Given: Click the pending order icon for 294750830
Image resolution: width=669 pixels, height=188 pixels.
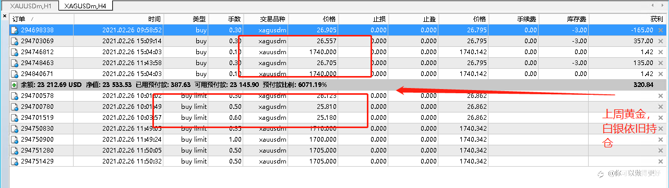Looking at the screenshot, I should tap(15, 129).
